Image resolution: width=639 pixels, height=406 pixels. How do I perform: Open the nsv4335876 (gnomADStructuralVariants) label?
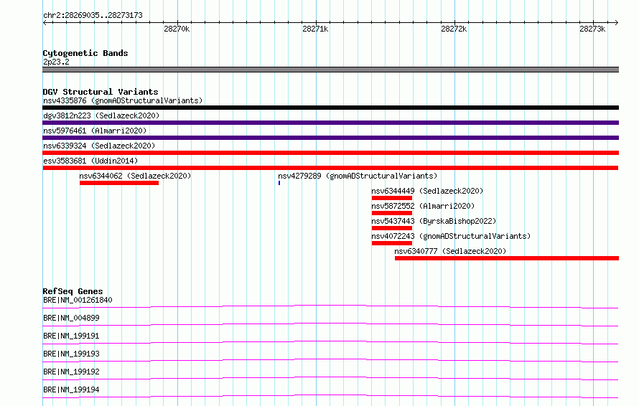(x=123, y=100)
